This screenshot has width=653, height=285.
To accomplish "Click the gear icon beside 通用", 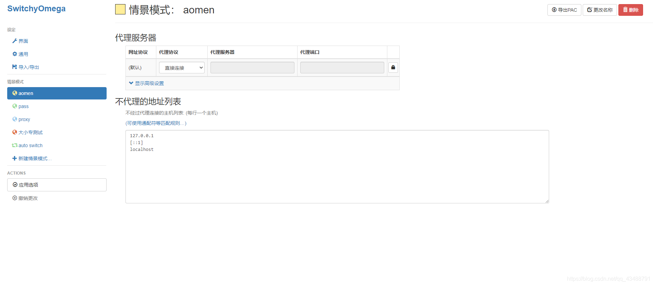I will [x=15, y=54].
